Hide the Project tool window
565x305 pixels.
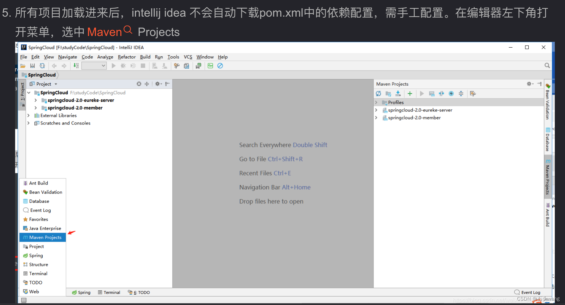coord(168,84)
